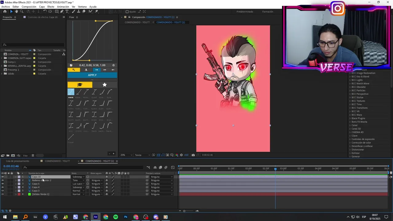This screenshot has width=393, height=221.
Task: Click the Flow key mode button
Action: pyautogui.click(x=73, y=70)
